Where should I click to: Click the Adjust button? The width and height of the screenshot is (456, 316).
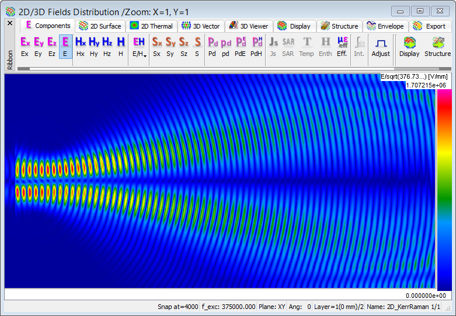381,46
